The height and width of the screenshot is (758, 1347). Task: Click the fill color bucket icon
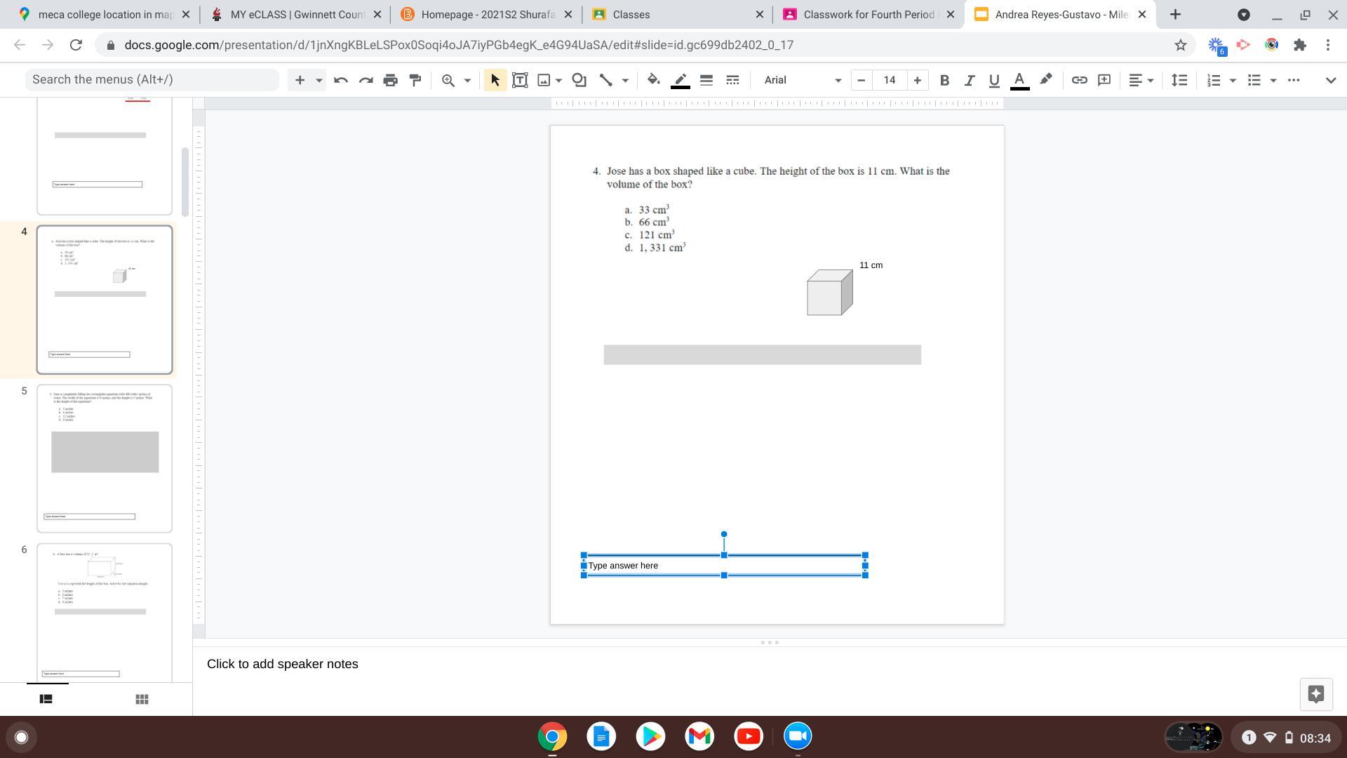[x=653, y=80]
